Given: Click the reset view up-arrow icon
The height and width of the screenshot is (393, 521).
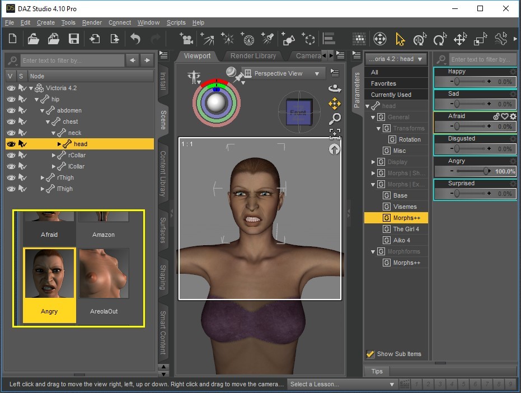Looking at the screenshot, I should (x=334, y=149).
